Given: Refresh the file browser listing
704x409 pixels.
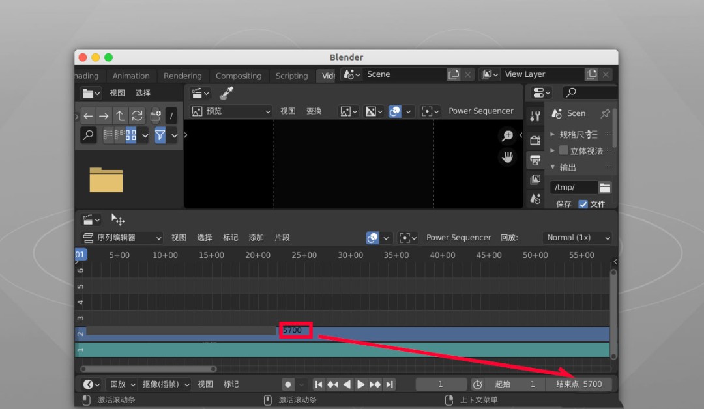Looking at the screenshot, I should [x=137, y=116].
